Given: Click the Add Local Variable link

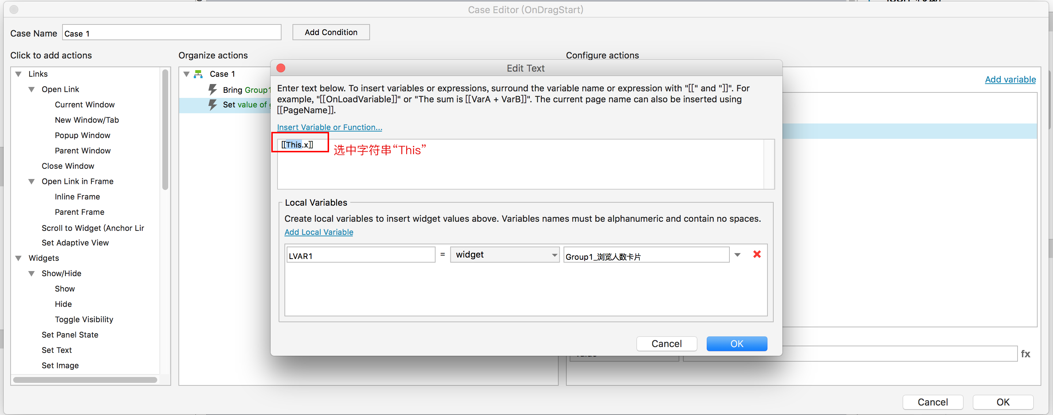Looking at the screenshot, I should click(318, 232).
